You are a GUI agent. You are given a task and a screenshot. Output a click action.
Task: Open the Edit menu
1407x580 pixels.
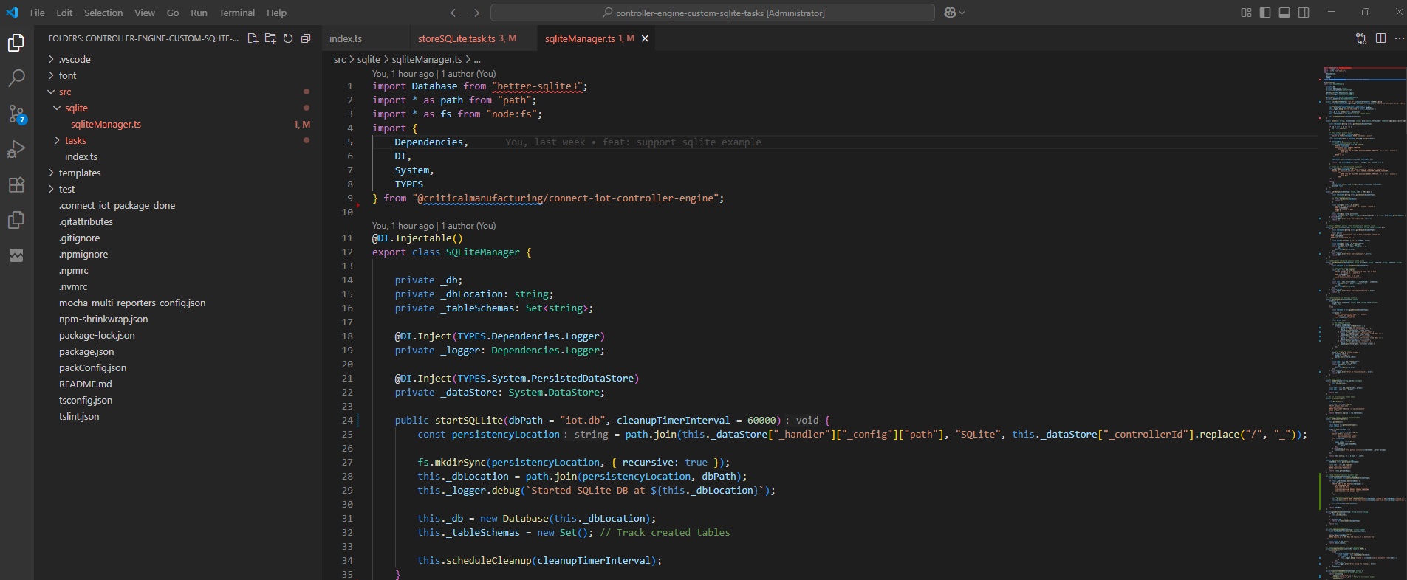[x=64, y=13]
